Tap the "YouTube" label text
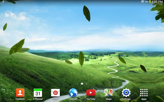This screenshot has height=102, width=164. (x=91, y=99)
